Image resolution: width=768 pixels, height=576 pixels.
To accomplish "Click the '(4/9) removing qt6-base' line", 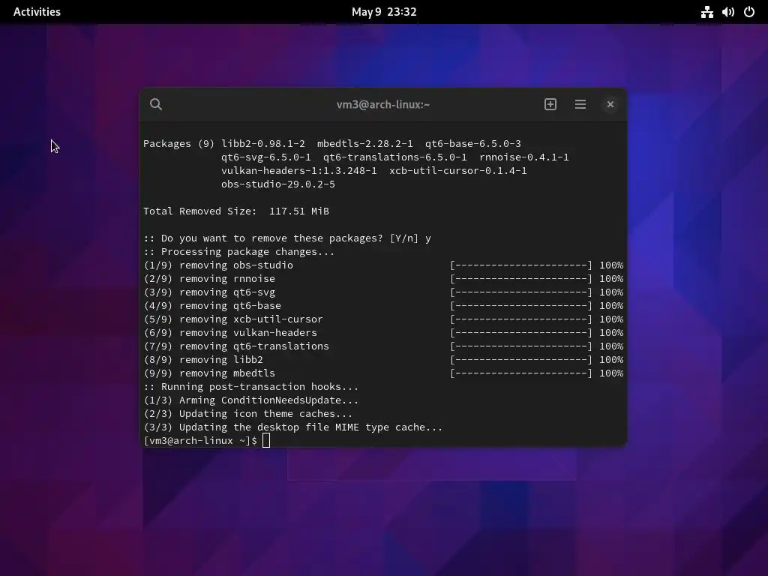I will [212, 306].
